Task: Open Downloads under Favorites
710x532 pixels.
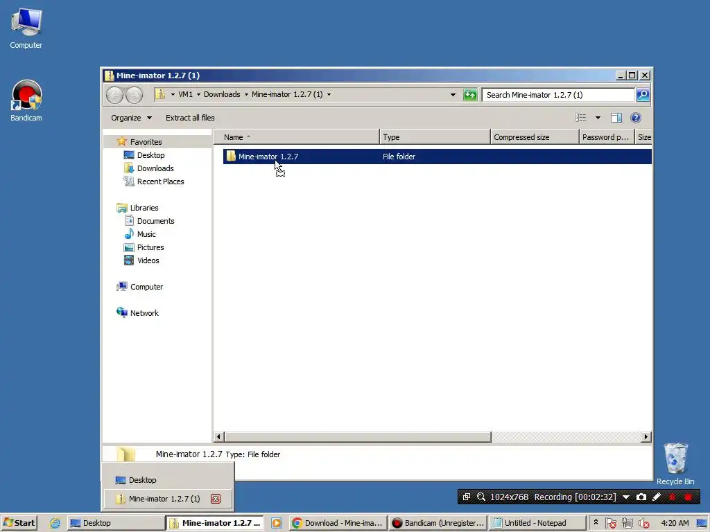Action: coord(155,168)
